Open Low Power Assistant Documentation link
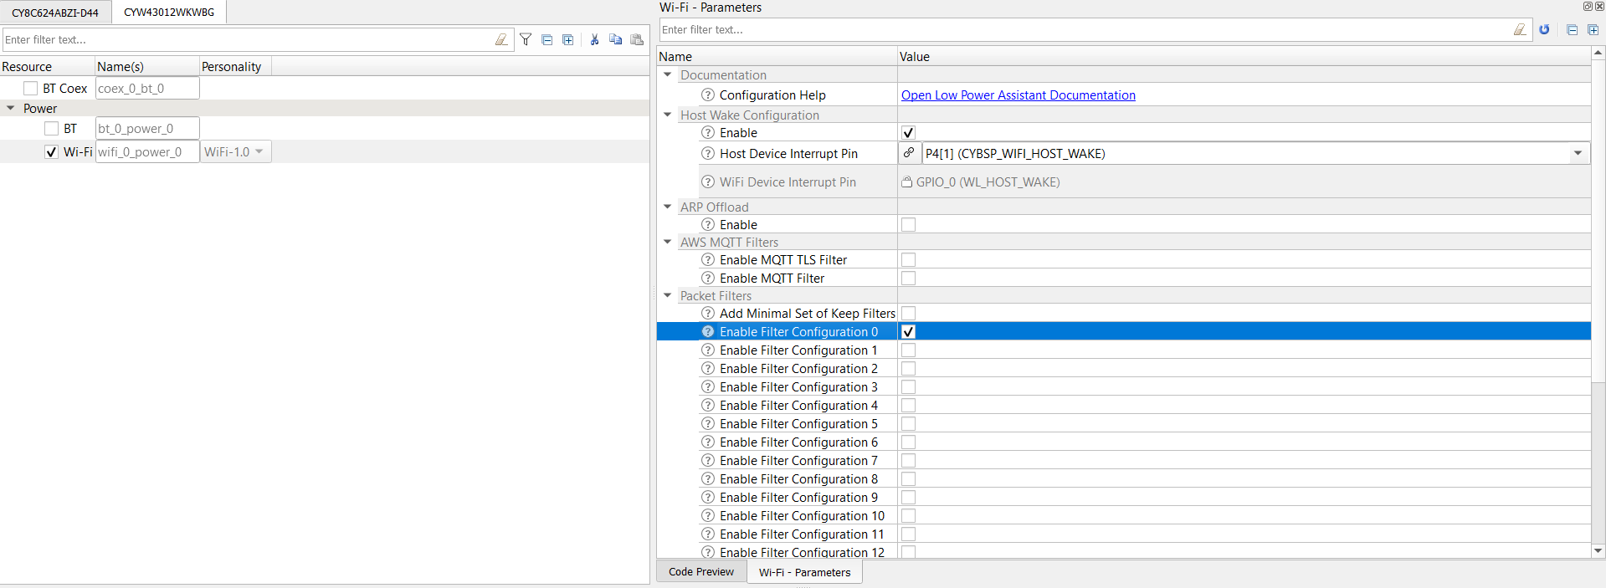The image size is (1606, 588). 1018,95
